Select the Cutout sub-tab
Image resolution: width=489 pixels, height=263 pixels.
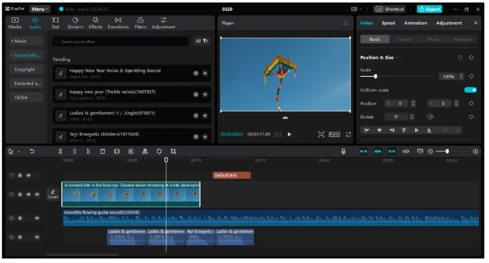tap(404, 39)
